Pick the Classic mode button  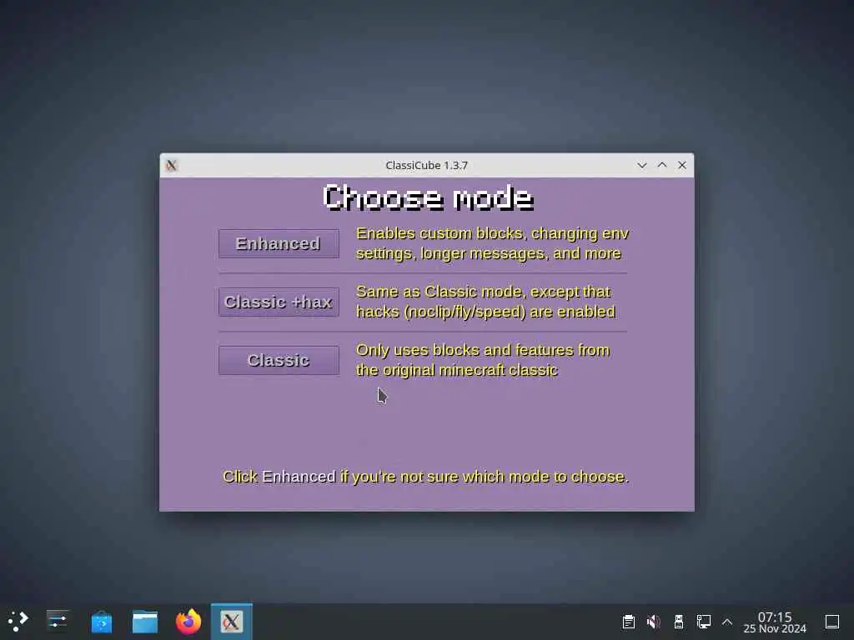point(279,360)
